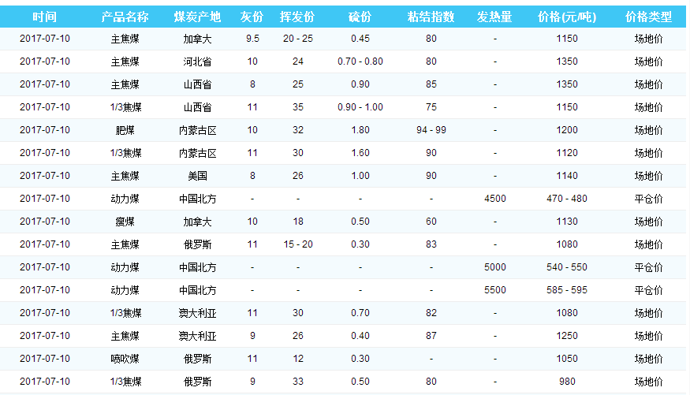
Task: Click the 时间 column header
Action: (44, 17)
